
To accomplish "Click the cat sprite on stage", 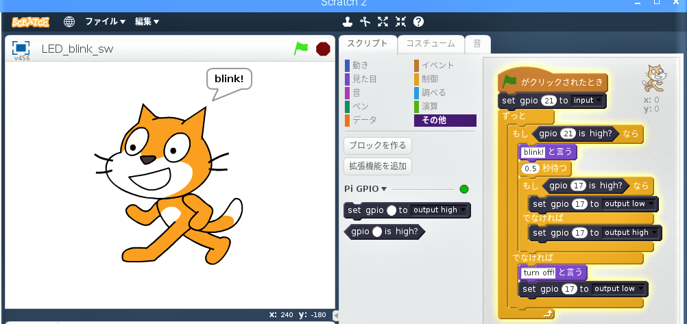I will point(169,184).
